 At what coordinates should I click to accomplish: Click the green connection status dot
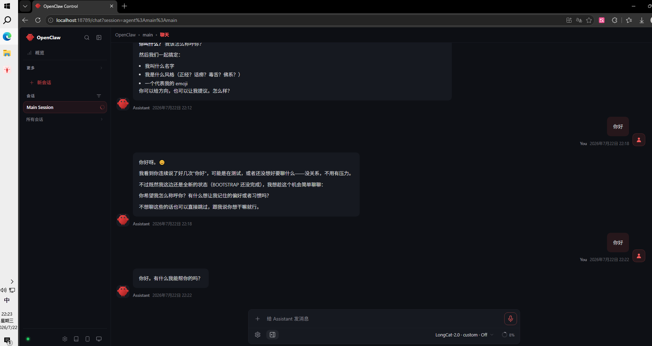(28, 339)
